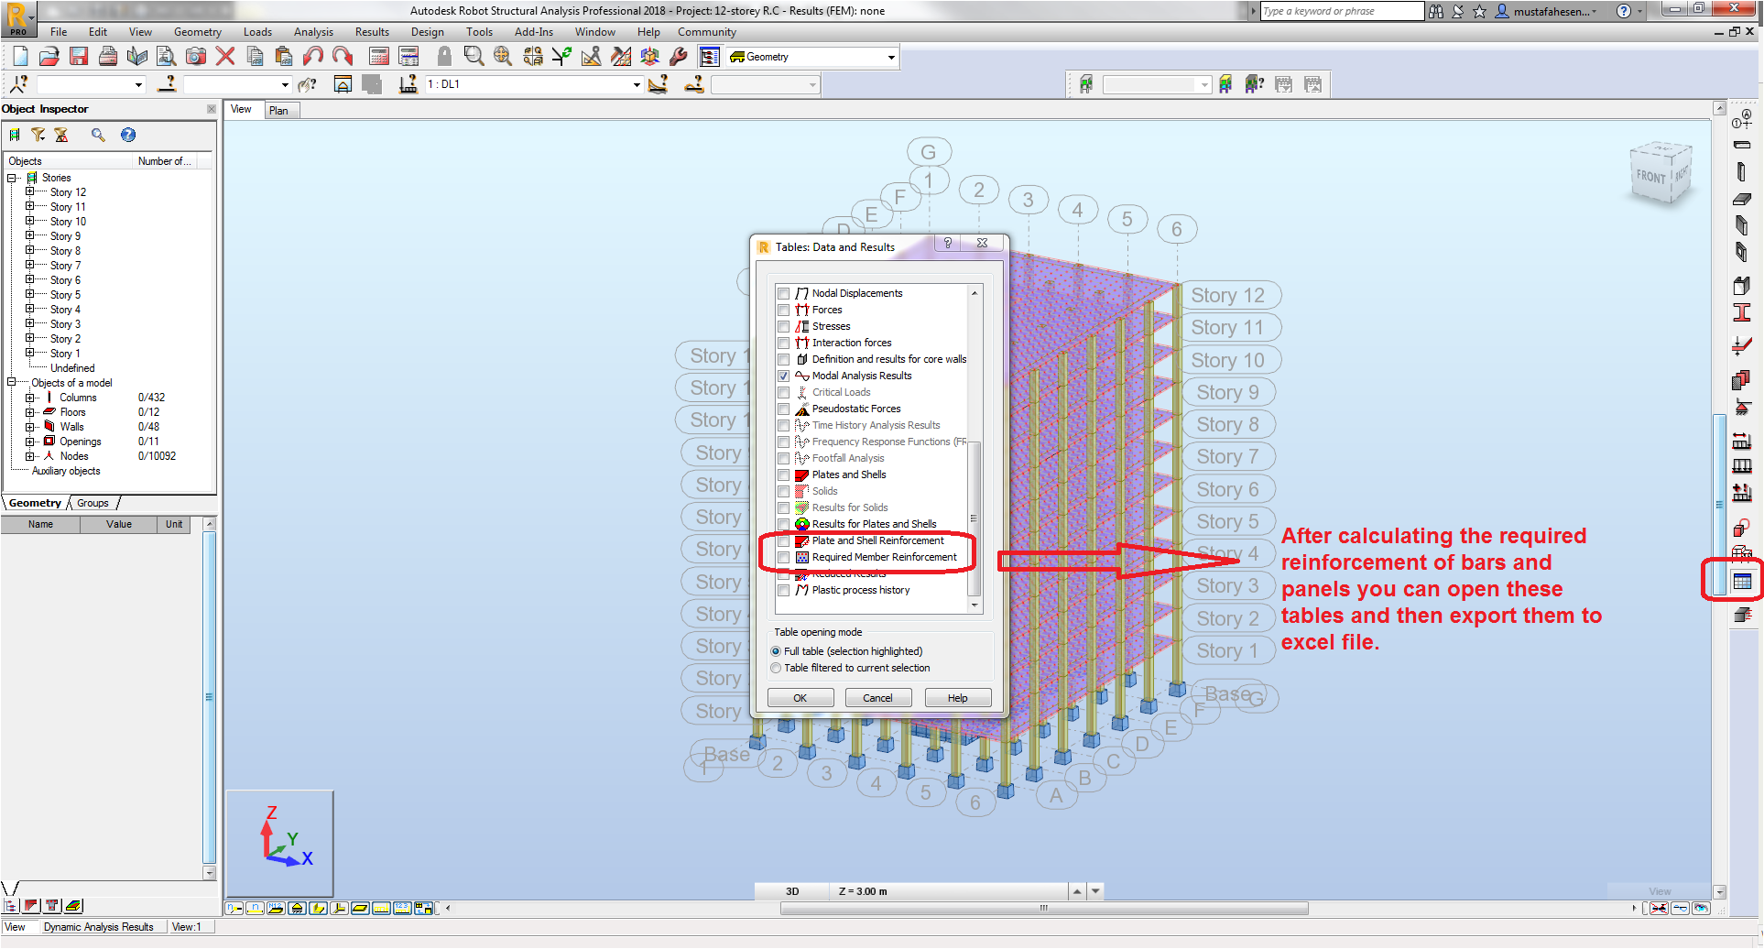Image resolution: width=1764 pixels, height=949 pixels.
Task: Click the OK button in the Tables dialog
Action: pos(800,697)
